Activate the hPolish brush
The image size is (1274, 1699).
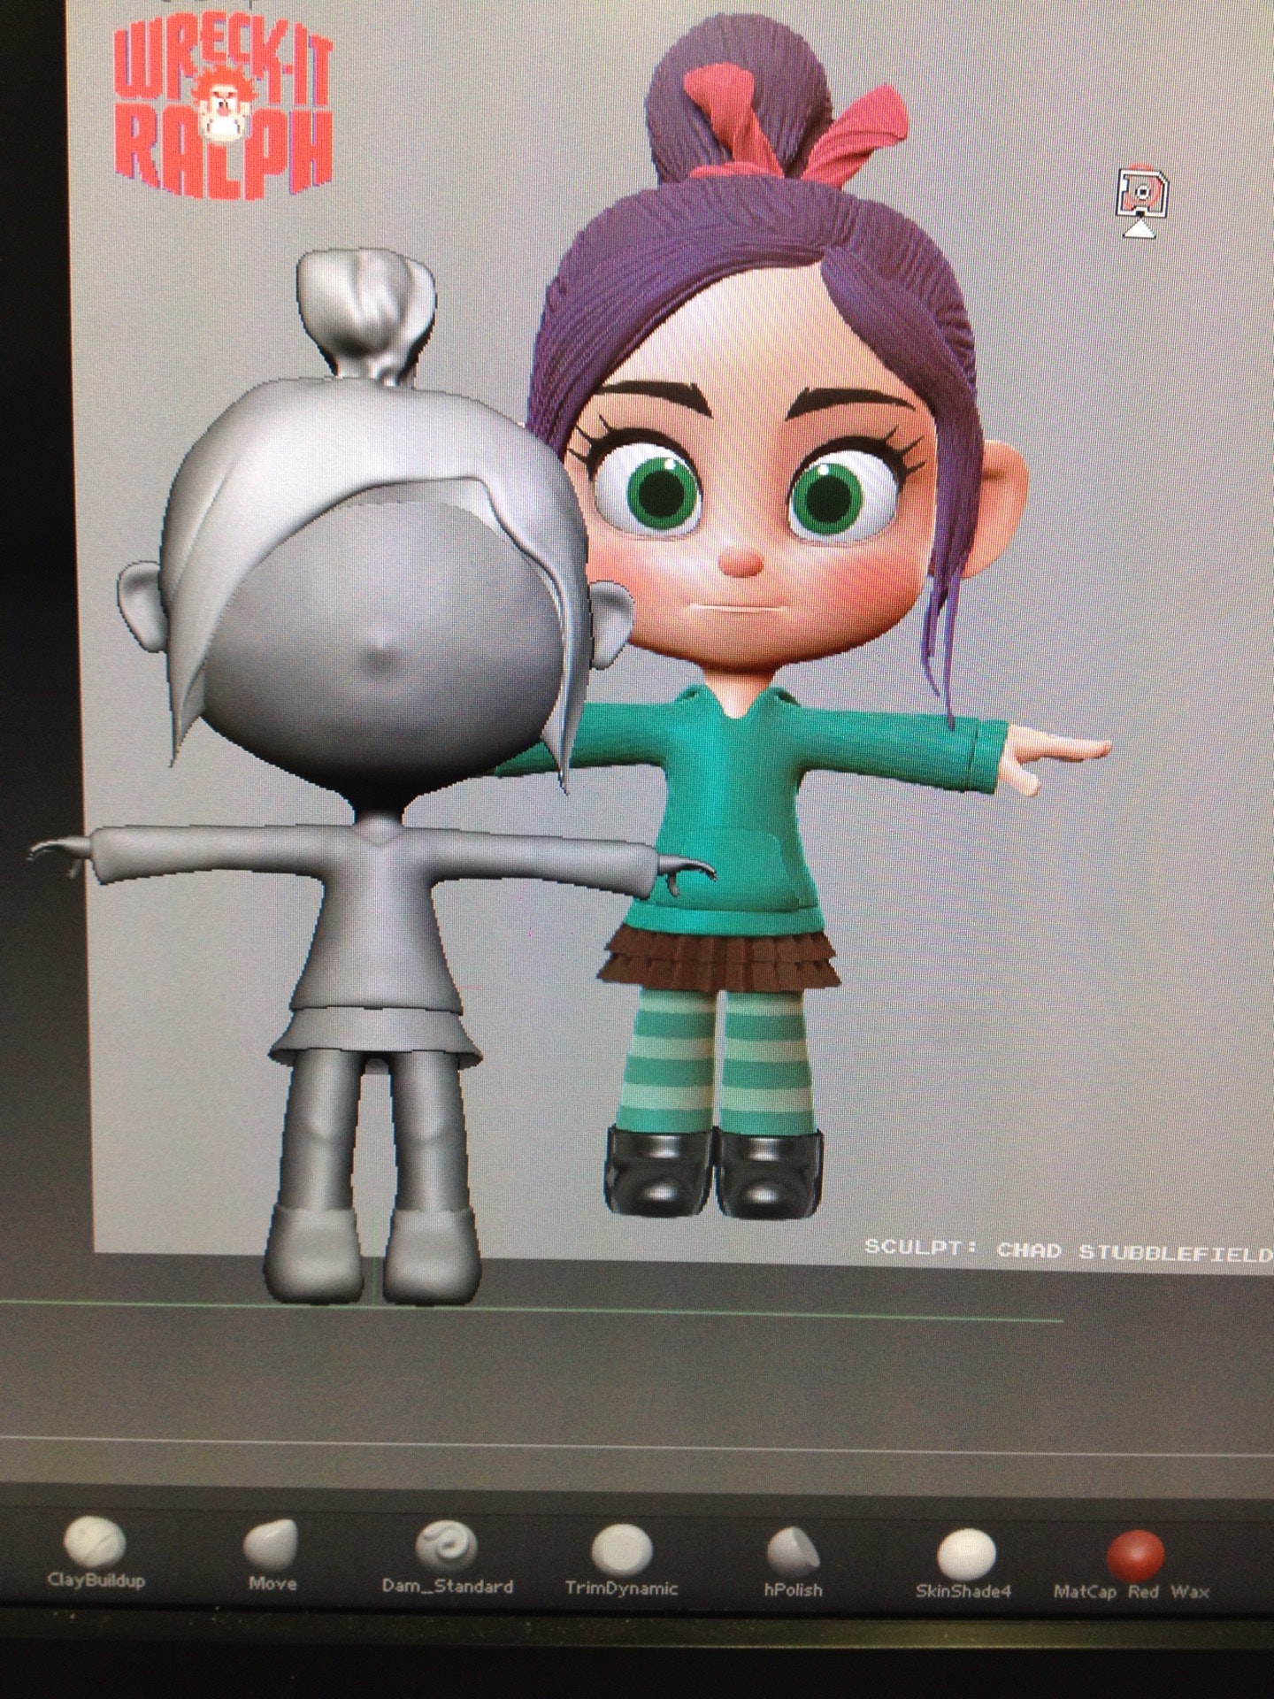(x=793, y=1562)
